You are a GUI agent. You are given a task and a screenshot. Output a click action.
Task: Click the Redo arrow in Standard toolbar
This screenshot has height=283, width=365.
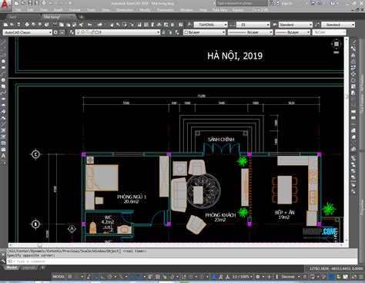click(100, 25)
